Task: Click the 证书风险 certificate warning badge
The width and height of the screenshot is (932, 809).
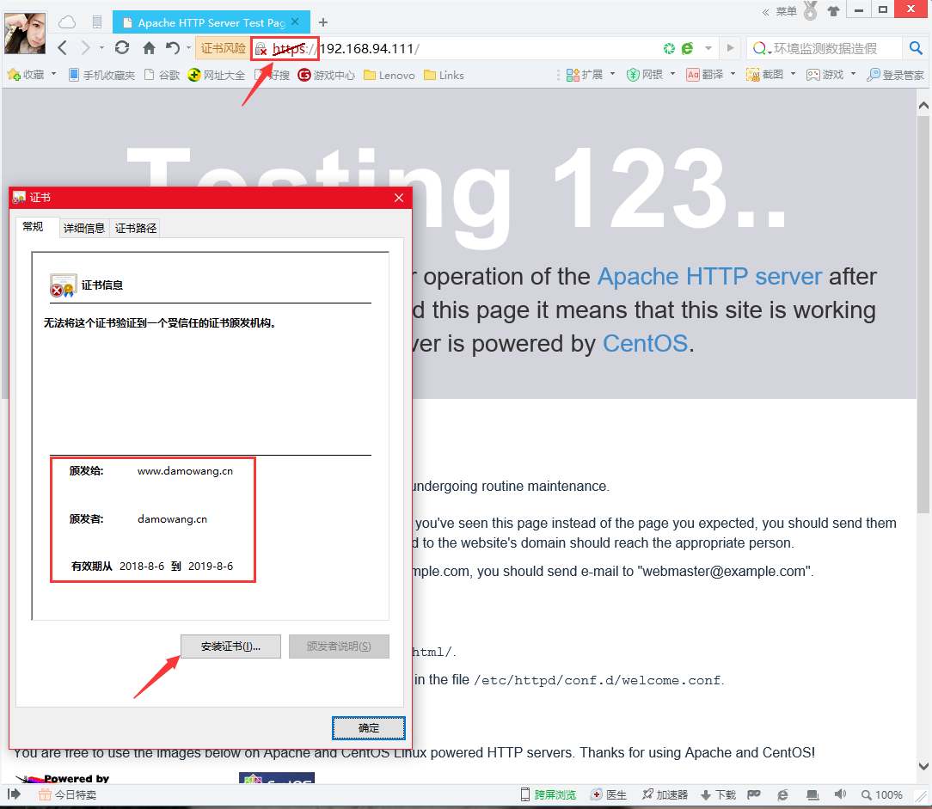Action: [223, 48]
